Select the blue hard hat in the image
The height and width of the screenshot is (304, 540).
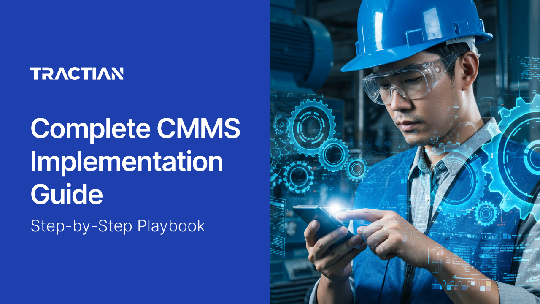point(397,34)
